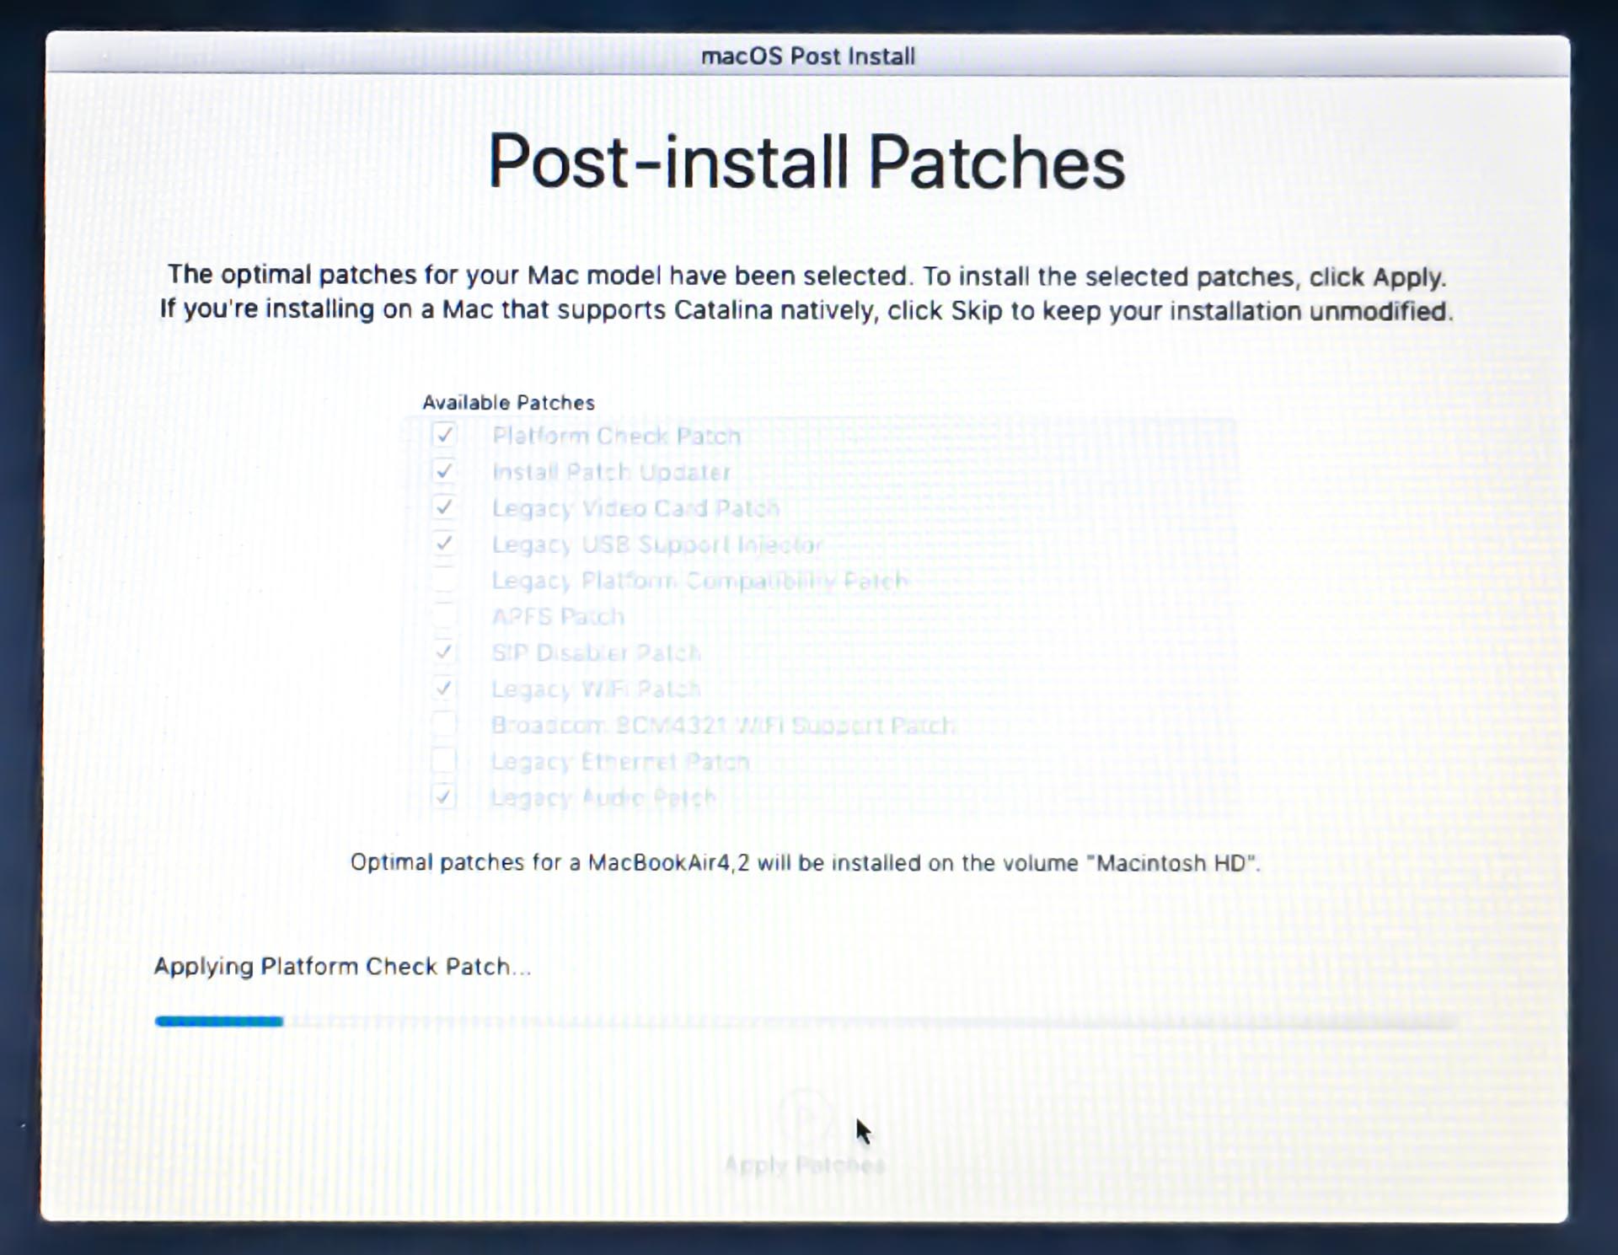Select the Legacy Ethernet Patch row label
The image size is (1618, 1255).
tap(620, 762)
